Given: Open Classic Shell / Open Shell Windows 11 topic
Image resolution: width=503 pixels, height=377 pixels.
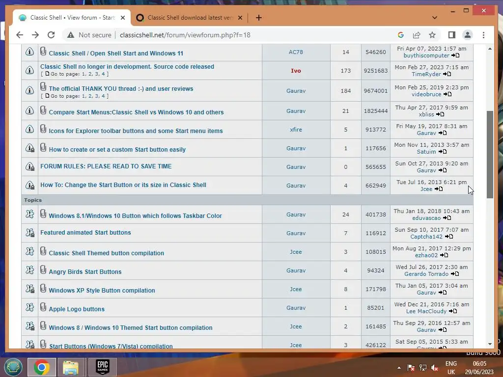Looking at the screenshot, I should (116, 53).
